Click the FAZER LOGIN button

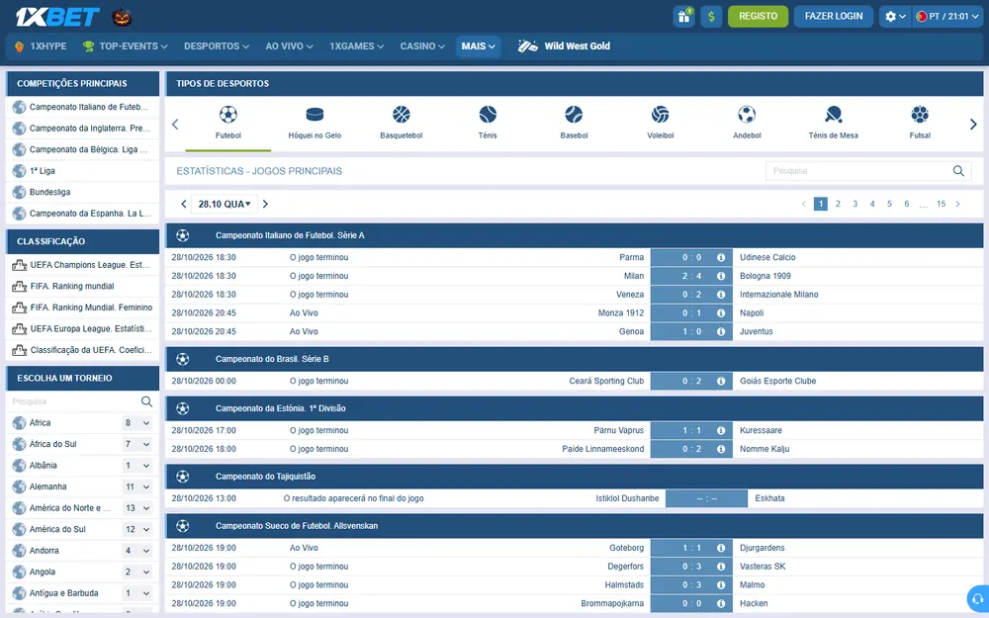coord(833,17)
